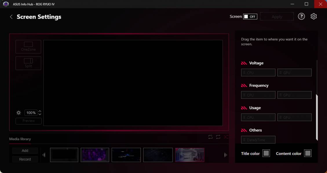
Task: Open the Title color swatch
Action: click(266, 153)
